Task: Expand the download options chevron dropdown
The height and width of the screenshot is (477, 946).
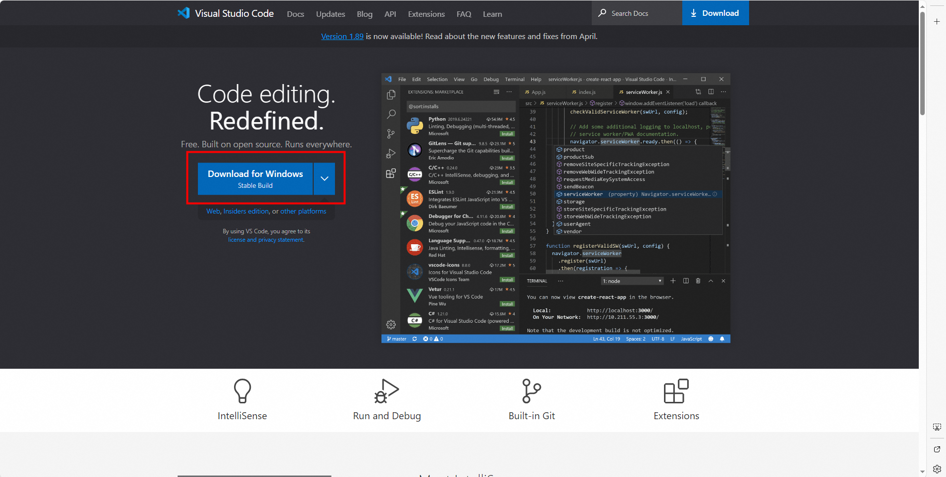Action: point(324,179)
